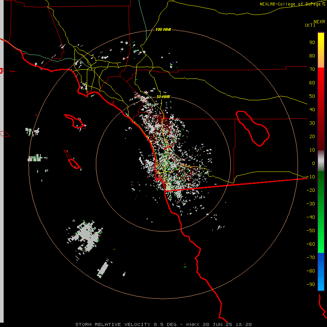
Task: Select the positive 40 scale value
Action: [x=312, y=110]
